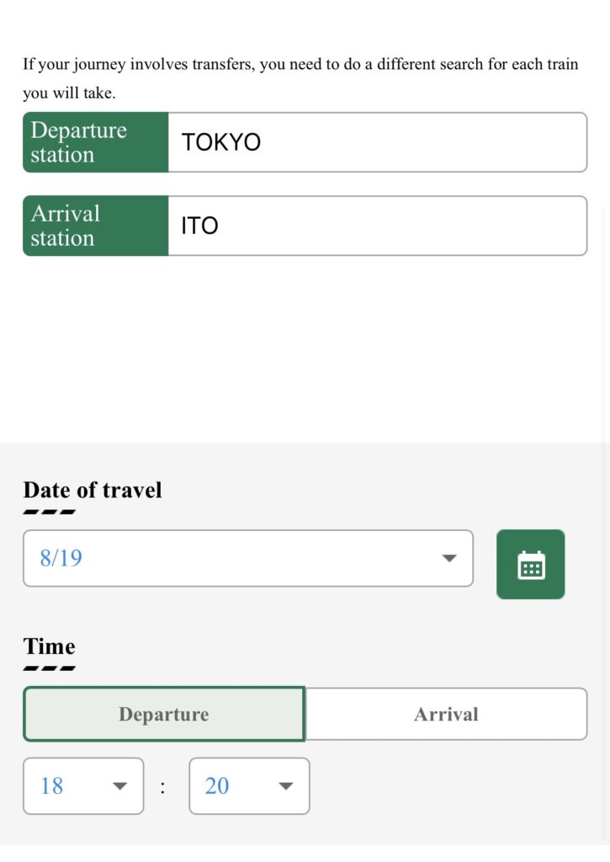Image resolution: width=610 pixels, height=862 pixels.
Task: Focus the Departure station field containing TOKYO
Action: 378,142
